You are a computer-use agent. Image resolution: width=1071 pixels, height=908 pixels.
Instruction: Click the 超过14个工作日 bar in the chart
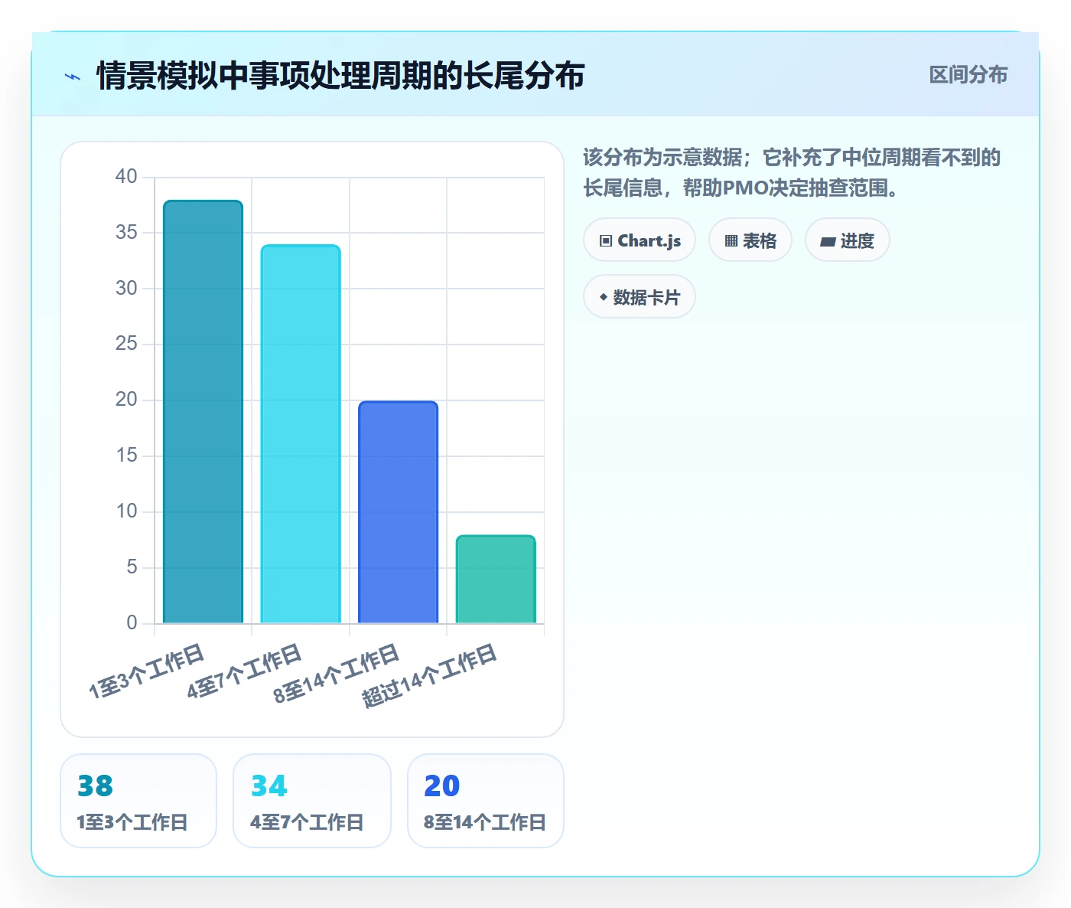pos(496,580)
